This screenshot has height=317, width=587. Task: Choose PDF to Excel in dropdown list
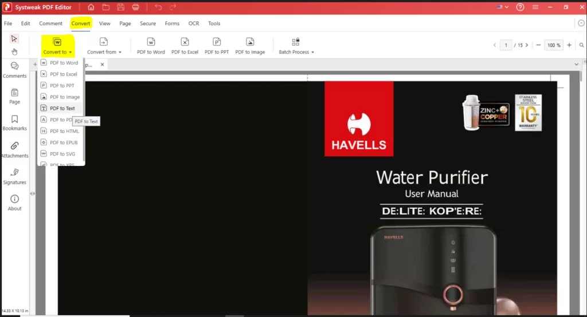(x=60, y=74)
